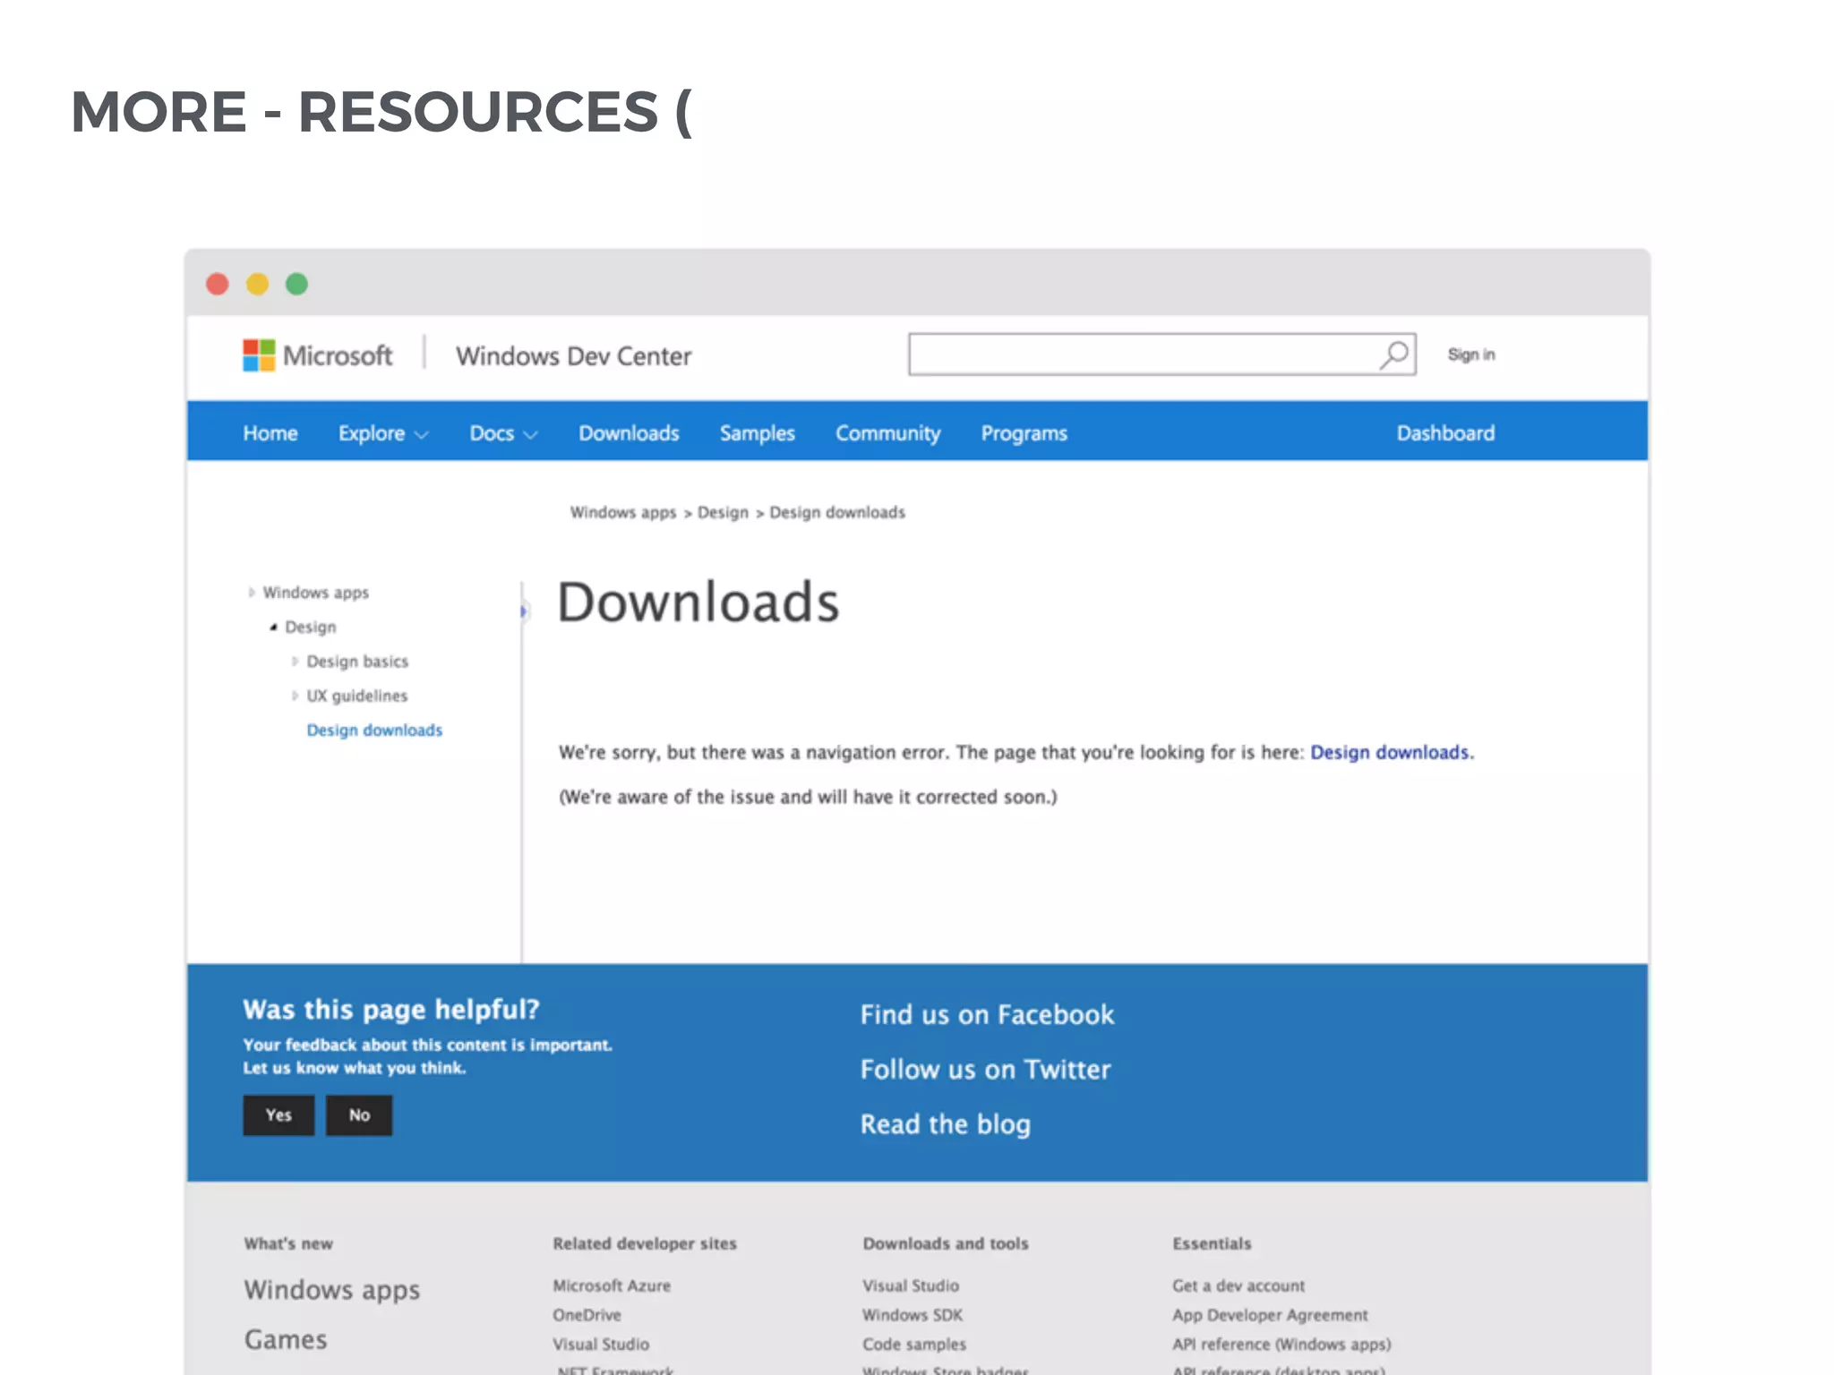Open Visual Studio under Related developer sites

pyautogui.click(x=601, y=1345)
